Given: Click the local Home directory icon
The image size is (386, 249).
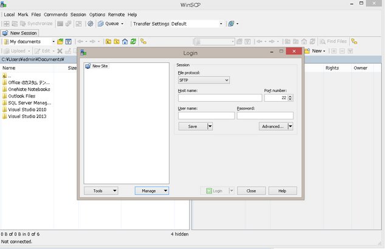Looking at the screenshot, I should (x=125, y=41).
